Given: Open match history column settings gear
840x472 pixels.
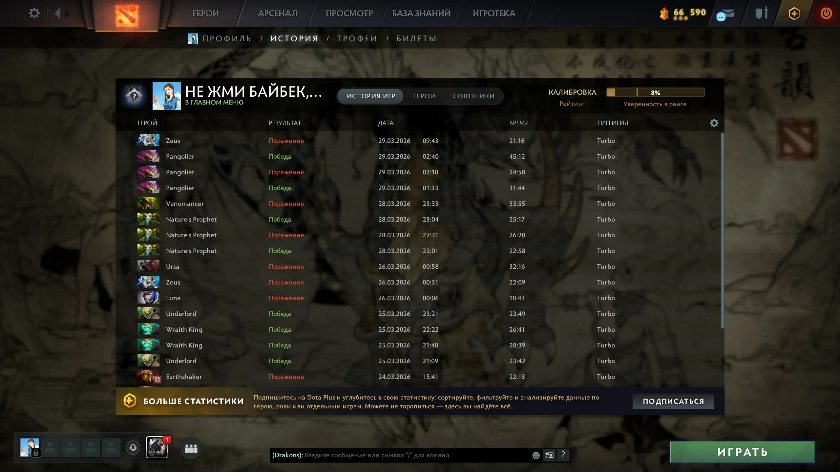Looking at the screenshot, I should coord(714,123).
